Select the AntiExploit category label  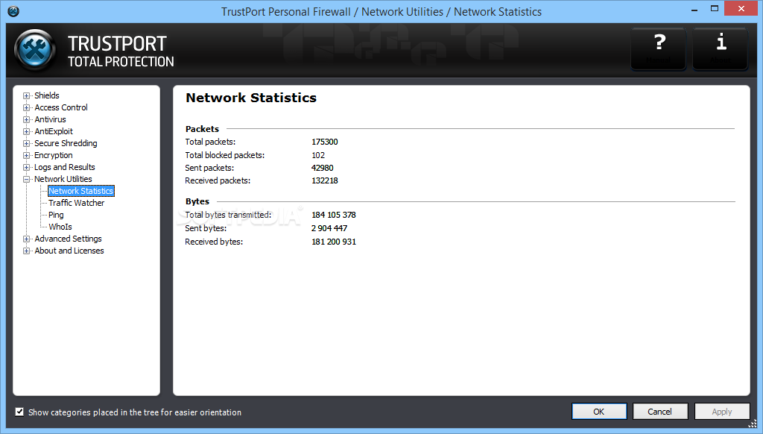tap(54, 131)
